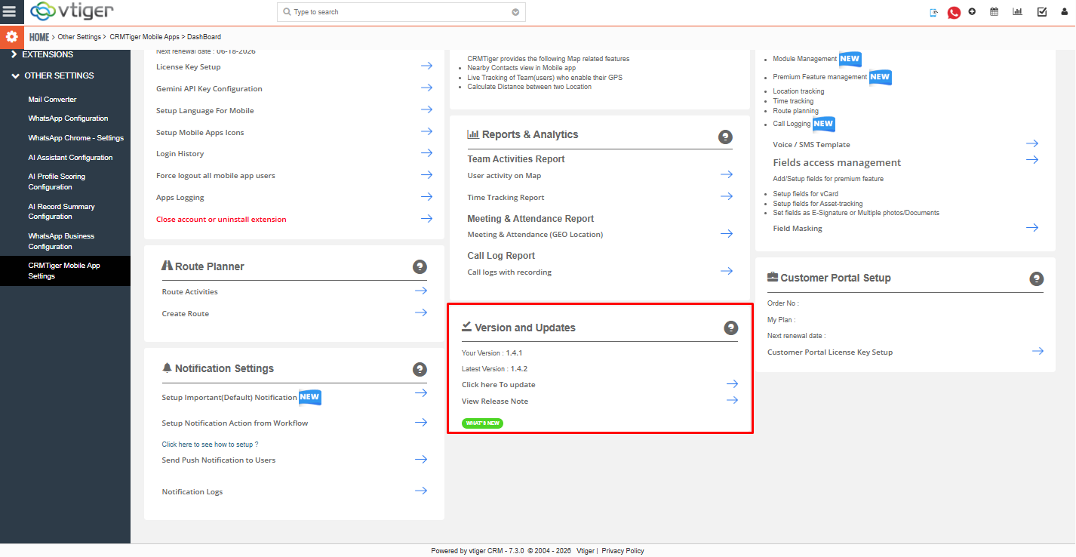Image resolution: width=1076 pixels, height=557 pixels.
Task: Open WhatsApp Chrome - Settings in sidebar
Action: pos(75,138)
